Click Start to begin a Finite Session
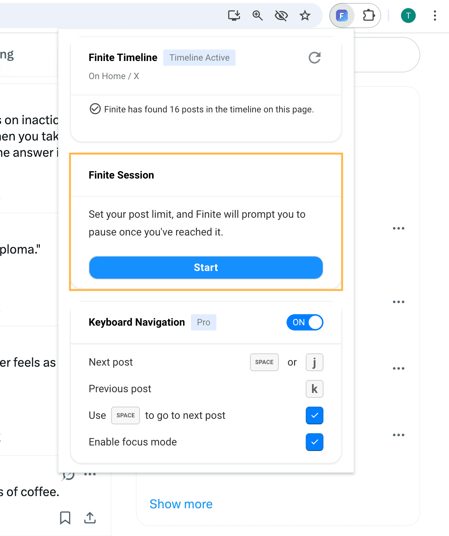 tap(206, 267)
